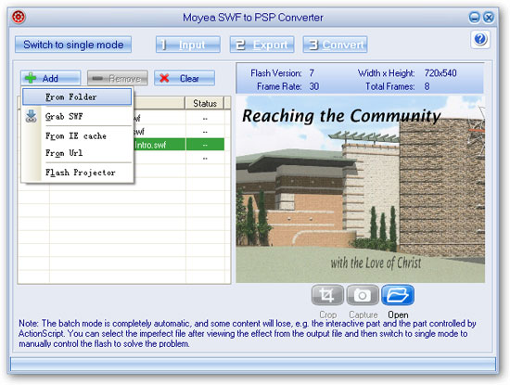
Task: Click the Total Frames value 8
Action: [x=427, y=86]
